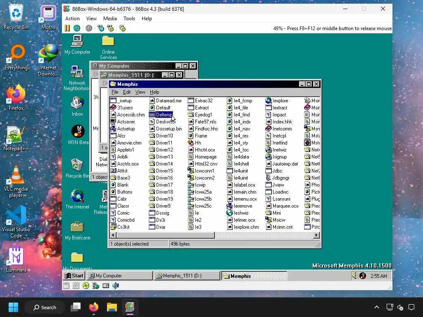Open the Edit menu in Memphis window
Screen dimensions: 423x317
pos(127,92)
